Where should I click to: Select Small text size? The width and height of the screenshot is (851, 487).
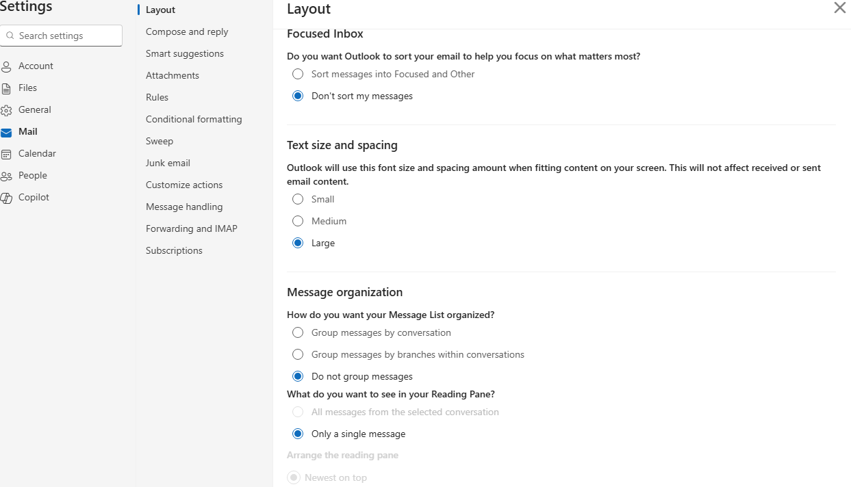[297, 199]
